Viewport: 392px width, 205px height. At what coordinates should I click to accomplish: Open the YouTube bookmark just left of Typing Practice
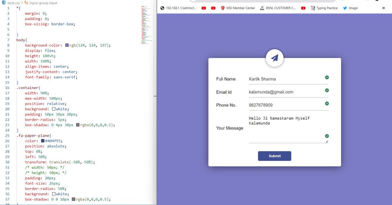click(303, 8)
